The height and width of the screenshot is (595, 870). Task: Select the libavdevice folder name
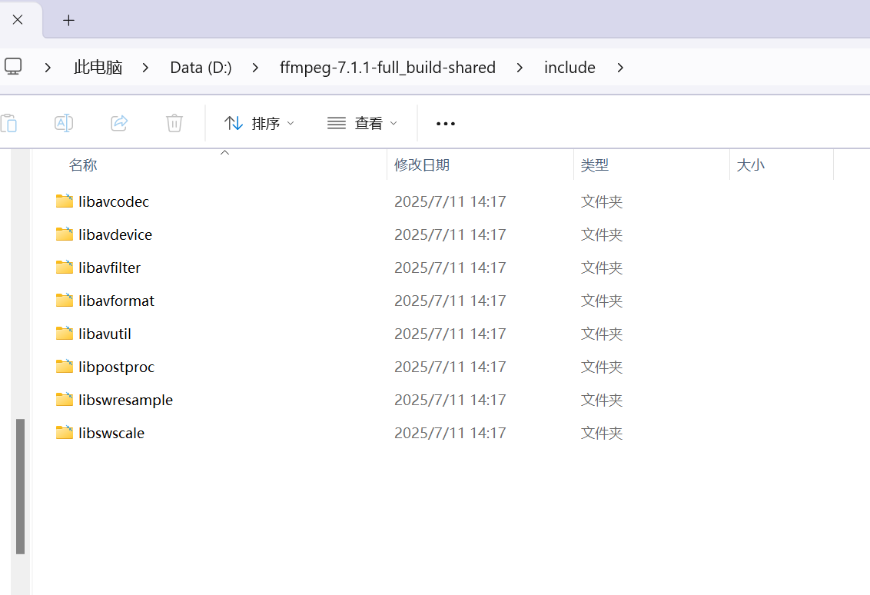[115, 234]
